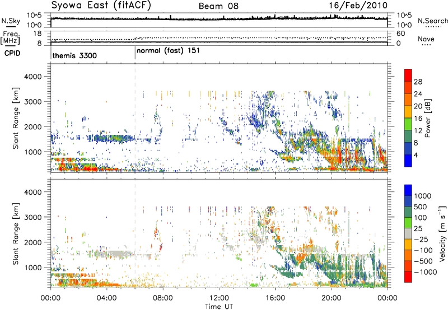The width and height of the screenshot is (448, 310).
Task: Click the '2000' tick of the velocity panel
Action: click(x=32, y=242)
